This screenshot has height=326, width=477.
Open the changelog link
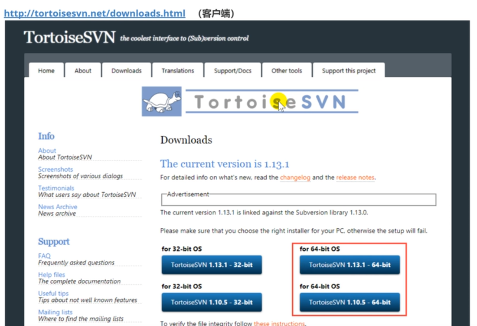(x=295, y=177)
